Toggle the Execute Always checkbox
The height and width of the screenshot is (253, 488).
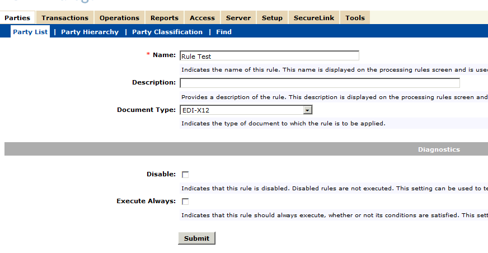point(185,202)
